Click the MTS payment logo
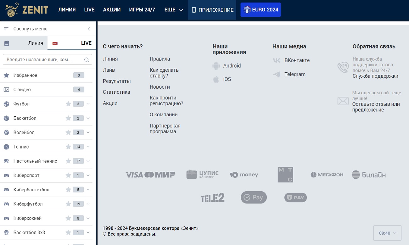Image resolution: width=409 pixels, height=245 pixels. click(x=285, y=175)
